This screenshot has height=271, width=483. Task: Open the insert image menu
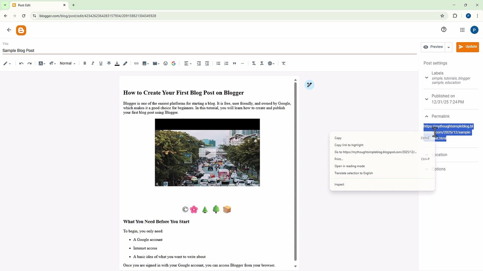(x=146, y=63)
